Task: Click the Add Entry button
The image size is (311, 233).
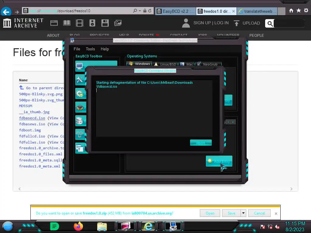Action: pos(219,161)
